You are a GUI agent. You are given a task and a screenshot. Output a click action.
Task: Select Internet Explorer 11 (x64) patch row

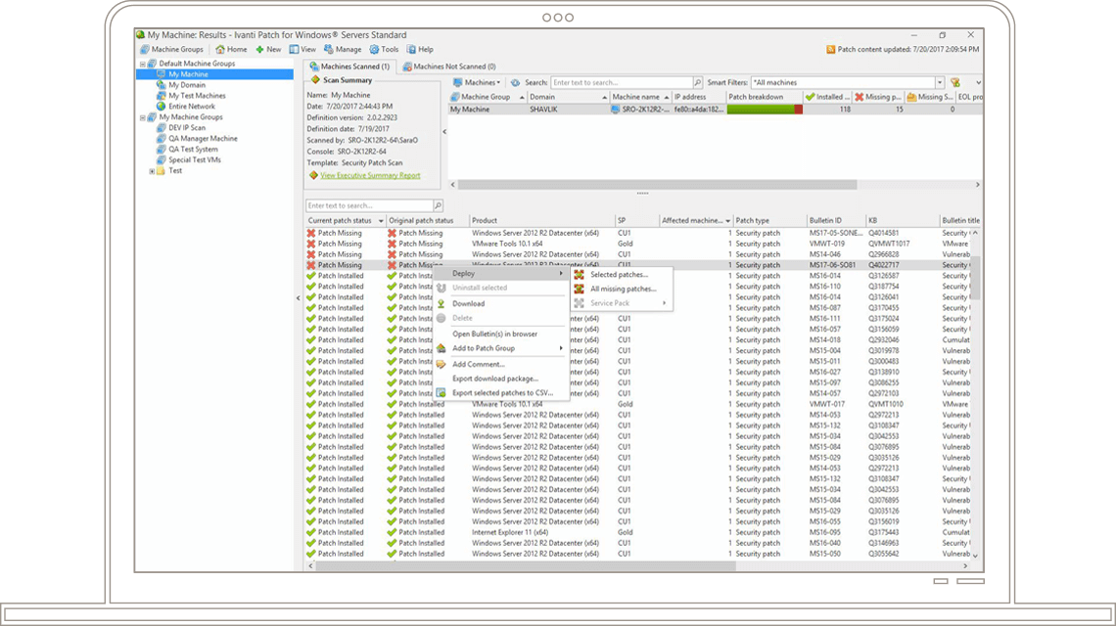tap(637, 533)
